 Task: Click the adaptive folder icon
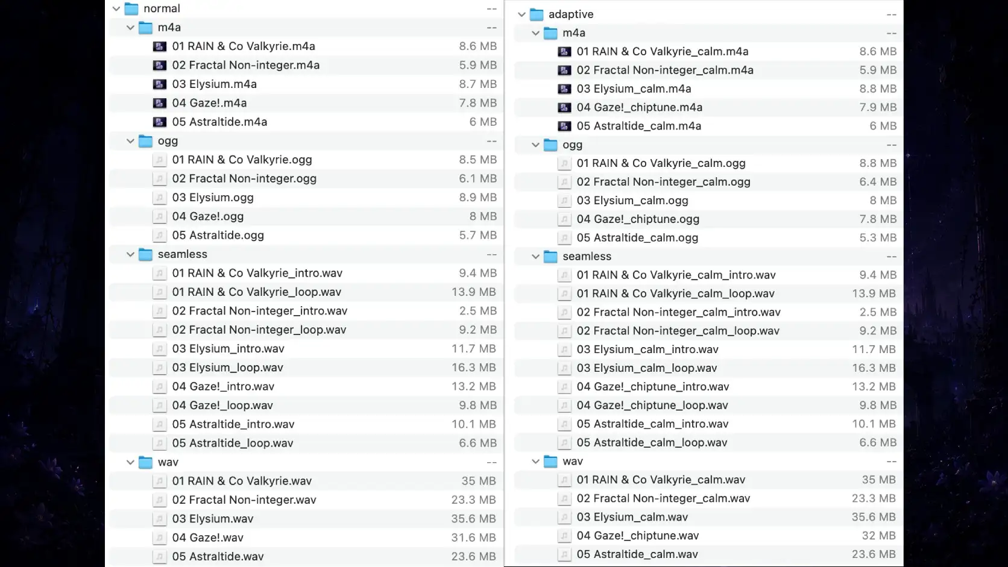[537, 14]
